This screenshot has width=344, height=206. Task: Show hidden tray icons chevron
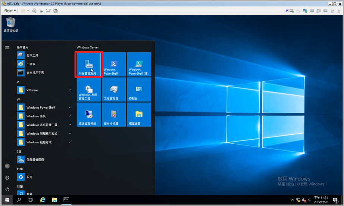point(293,200)
